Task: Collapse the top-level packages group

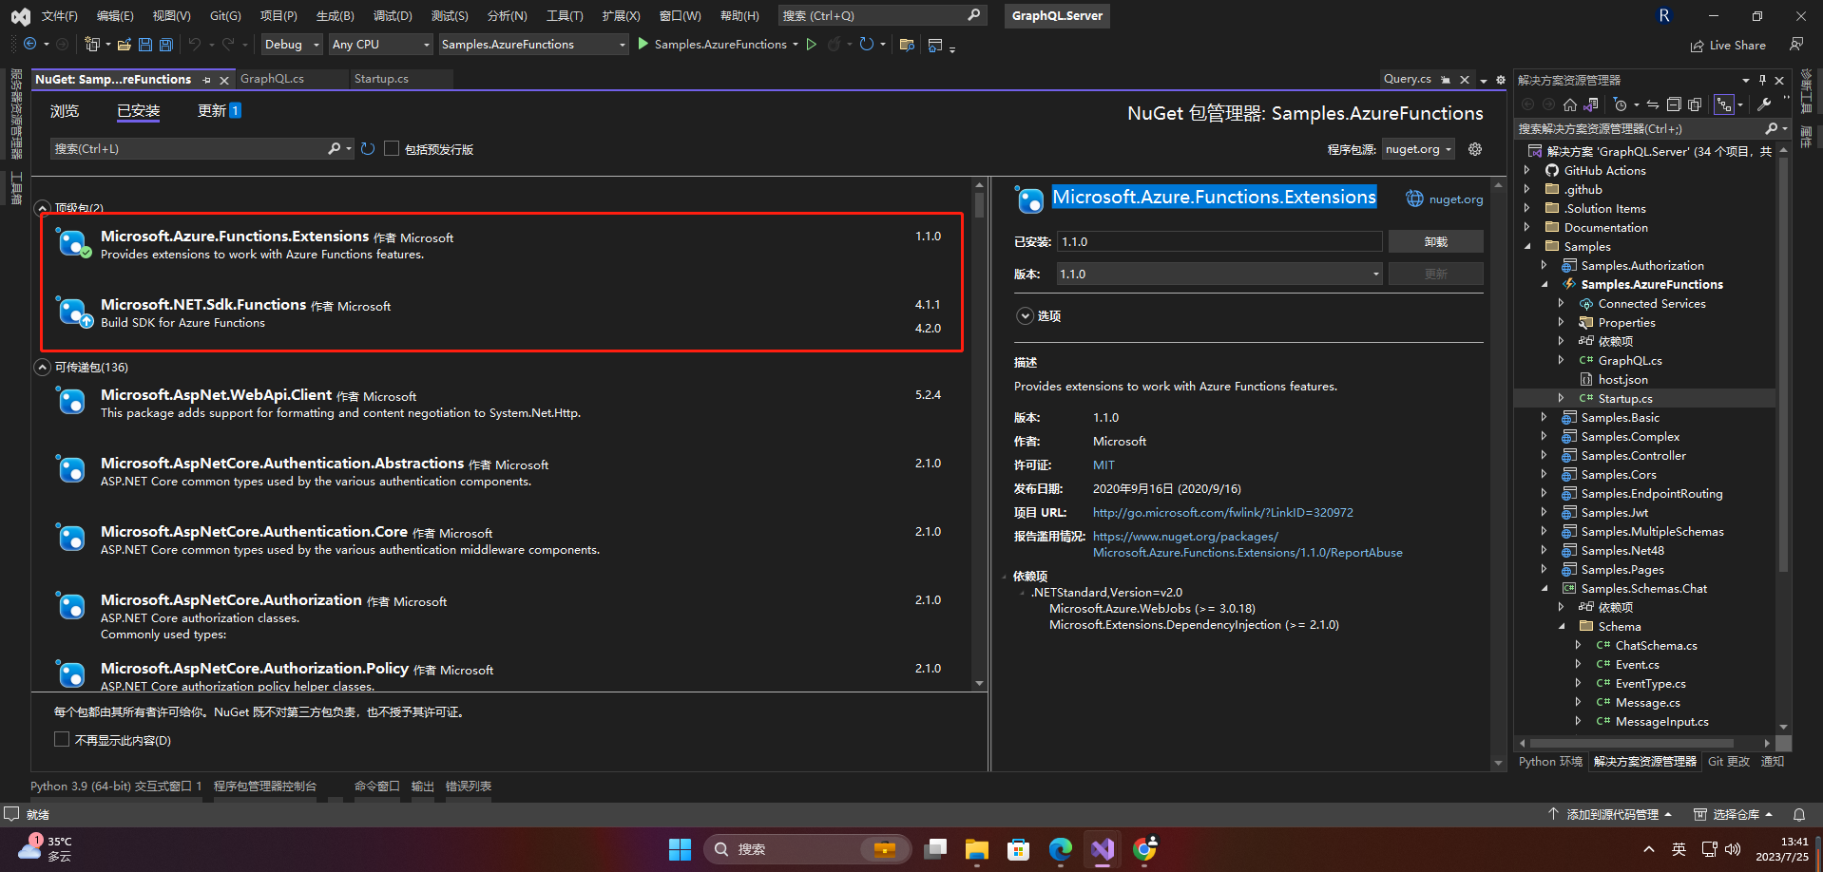Action: pyautogui.click(x=42, y=208)
